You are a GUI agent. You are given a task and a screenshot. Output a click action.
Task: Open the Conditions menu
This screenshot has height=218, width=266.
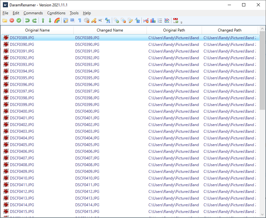point(56,13)
